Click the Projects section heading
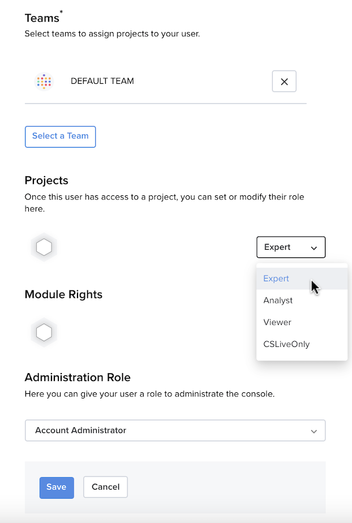This screenshot has height=523, width=352. click(x=46, y=181)
